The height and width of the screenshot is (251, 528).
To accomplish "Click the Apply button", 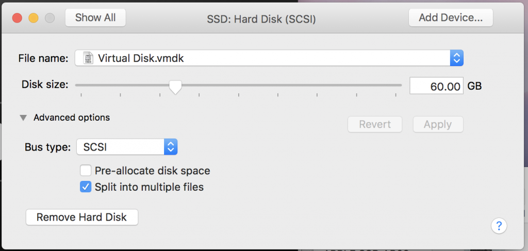I will (438, 125).
